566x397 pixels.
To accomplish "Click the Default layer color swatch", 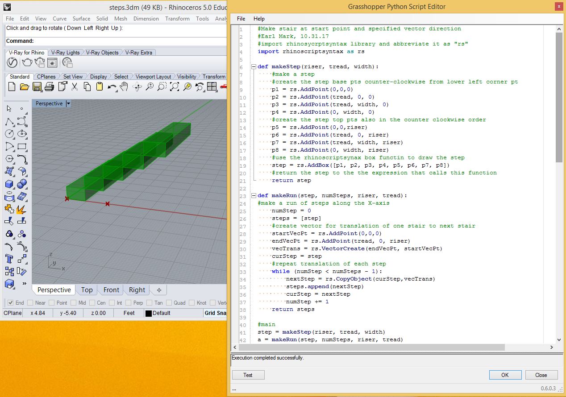I will tap(149, 314).
